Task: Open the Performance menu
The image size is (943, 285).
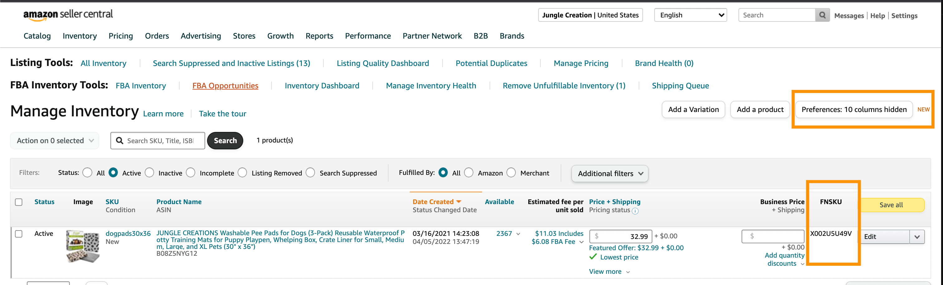Action: [368, 36]
